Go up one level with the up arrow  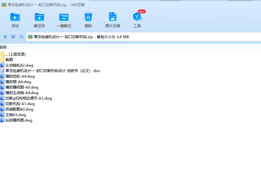(5, 37)
